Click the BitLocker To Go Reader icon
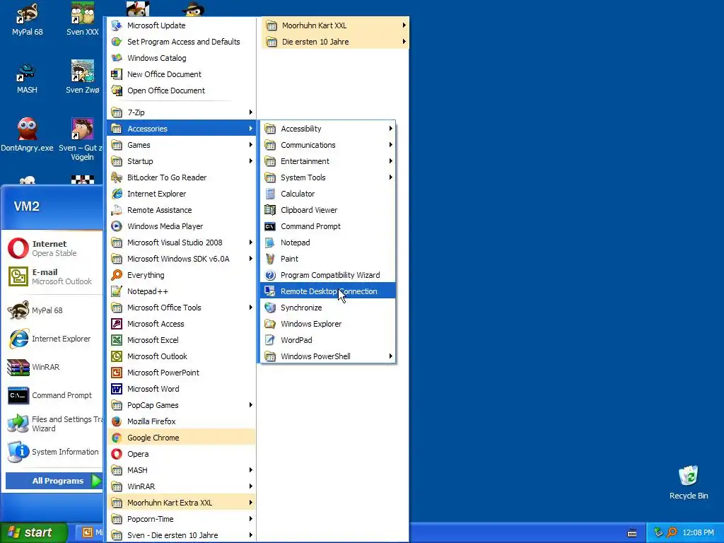This screenshot has height=543, width=724. pos(117,177)
